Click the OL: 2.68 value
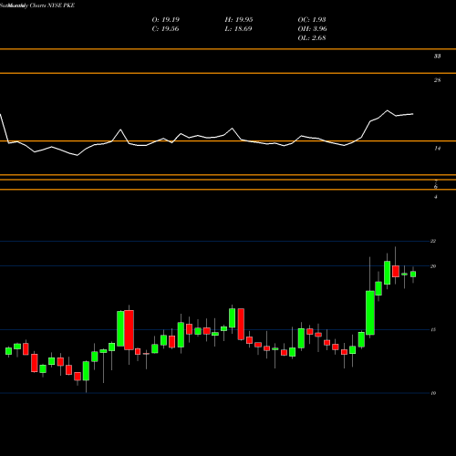 (312, 38)
